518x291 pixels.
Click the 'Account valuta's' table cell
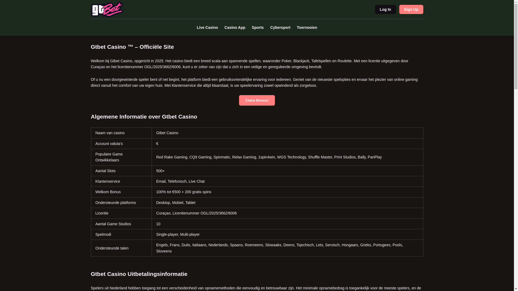pyautogui.click(x=121, y=144)
